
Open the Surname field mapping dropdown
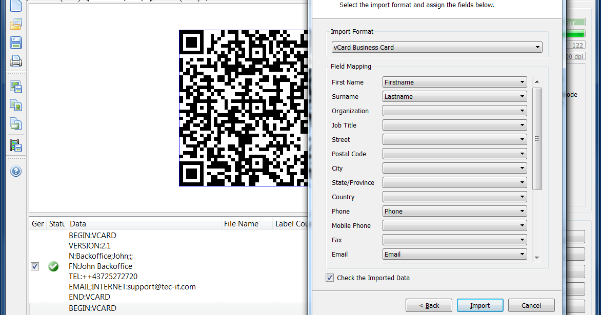click(x=522, y=96)
